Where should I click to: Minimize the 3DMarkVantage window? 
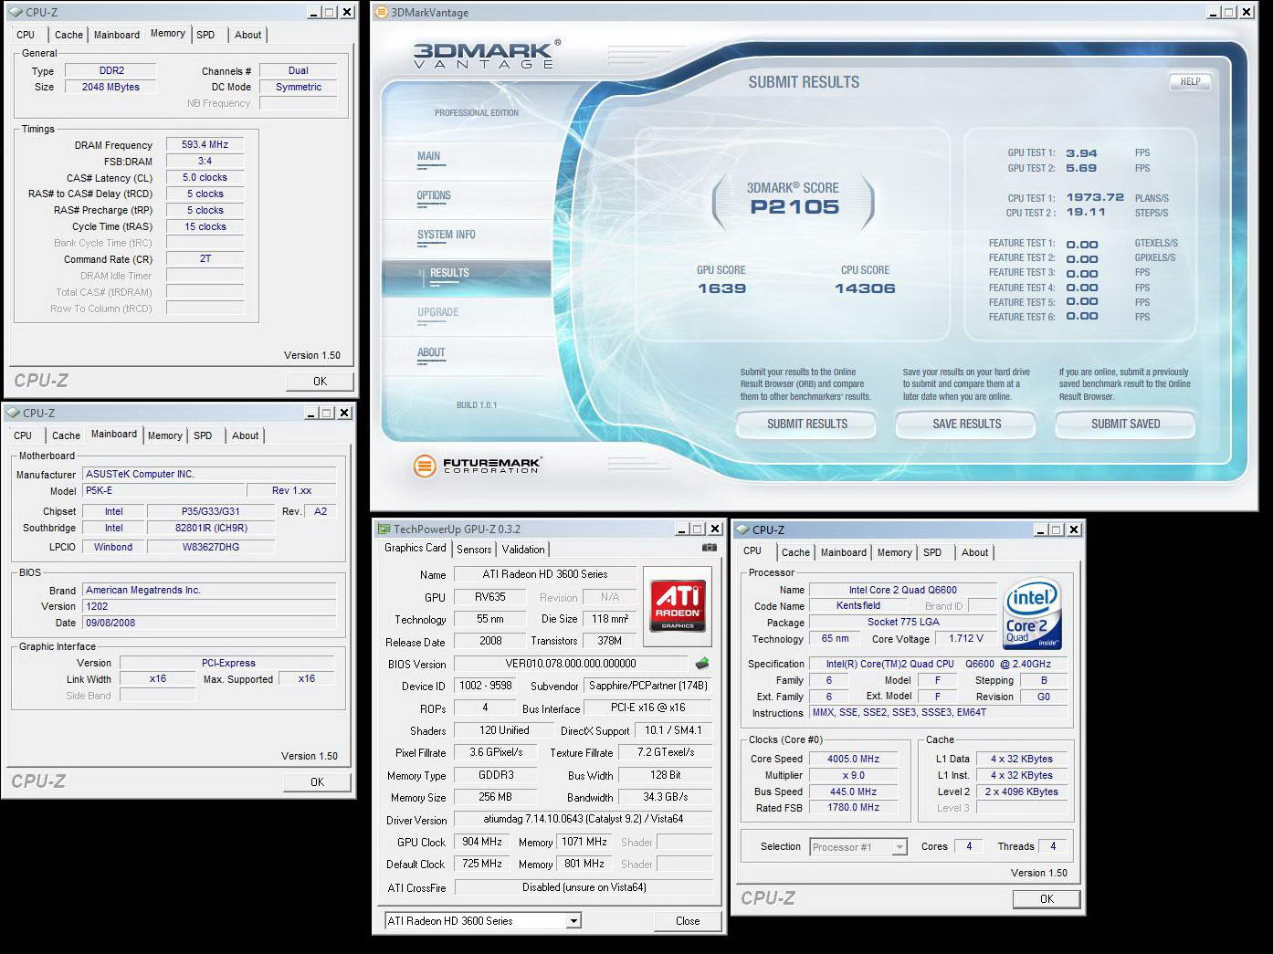1212,12
